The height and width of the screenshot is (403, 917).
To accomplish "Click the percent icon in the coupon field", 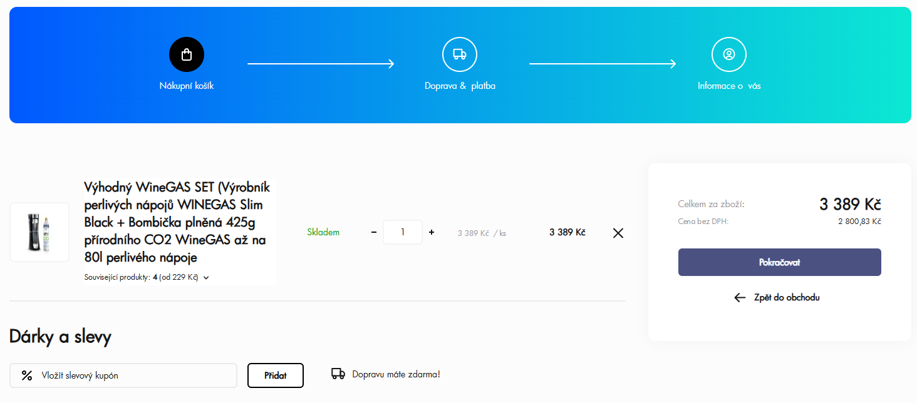I will point(27,375).
